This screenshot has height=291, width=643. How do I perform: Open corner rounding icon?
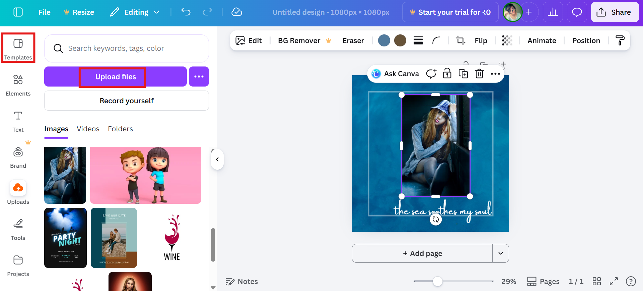tap(436, 41)
